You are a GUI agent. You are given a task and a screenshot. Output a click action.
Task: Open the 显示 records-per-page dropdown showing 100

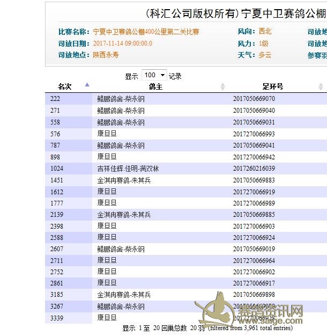[x=154, y=76]
